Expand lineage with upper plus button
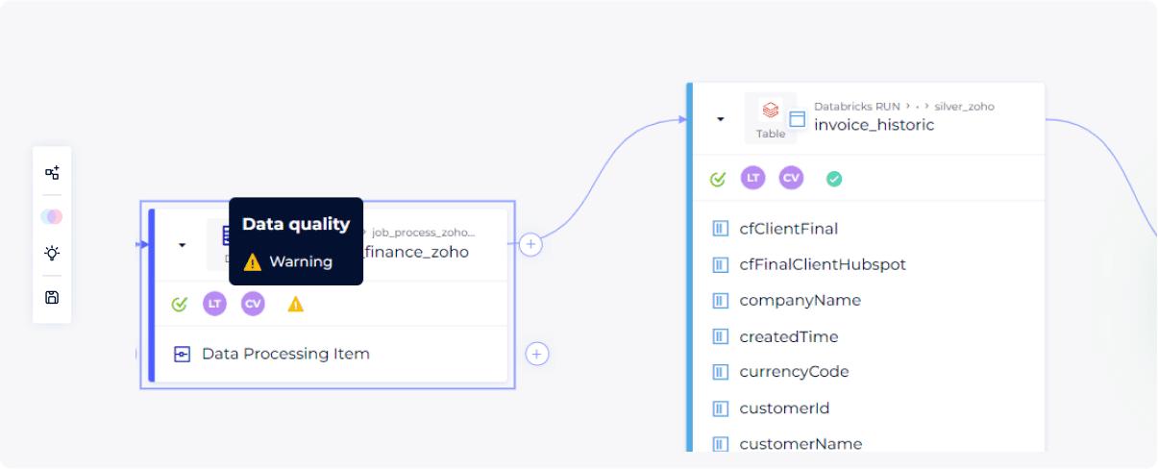 point(530,244)
